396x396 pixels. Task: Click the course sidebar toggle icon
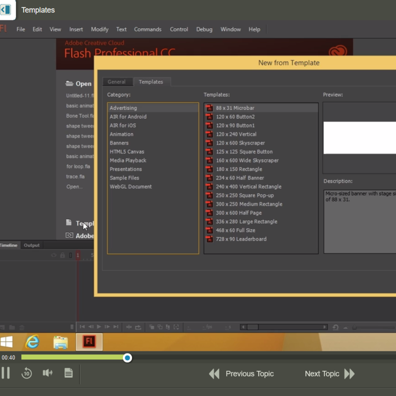[x=5, y=10]
